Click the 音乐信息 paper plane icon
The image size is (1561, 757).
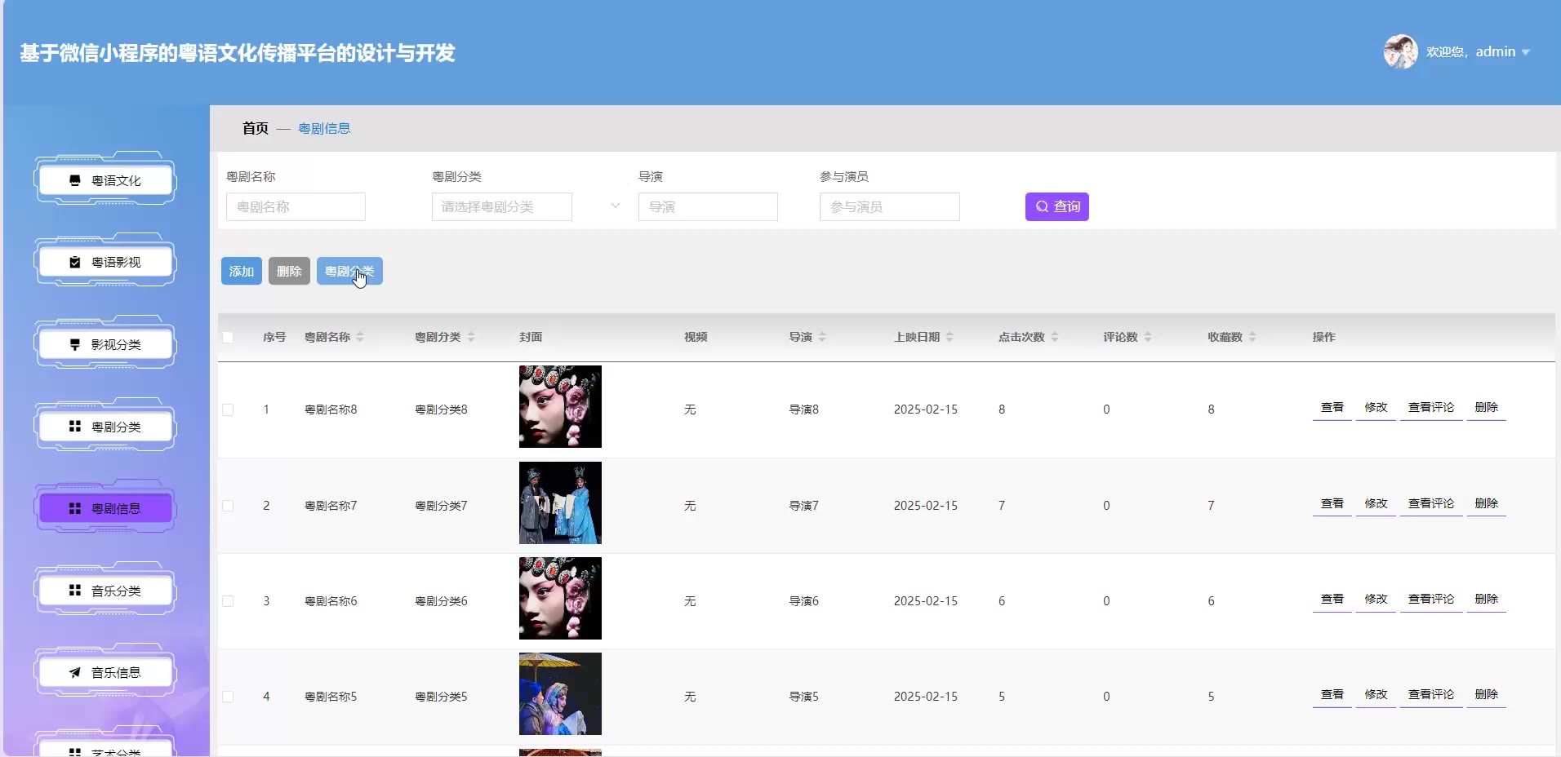pyautogui.click(x=75, y=672)
